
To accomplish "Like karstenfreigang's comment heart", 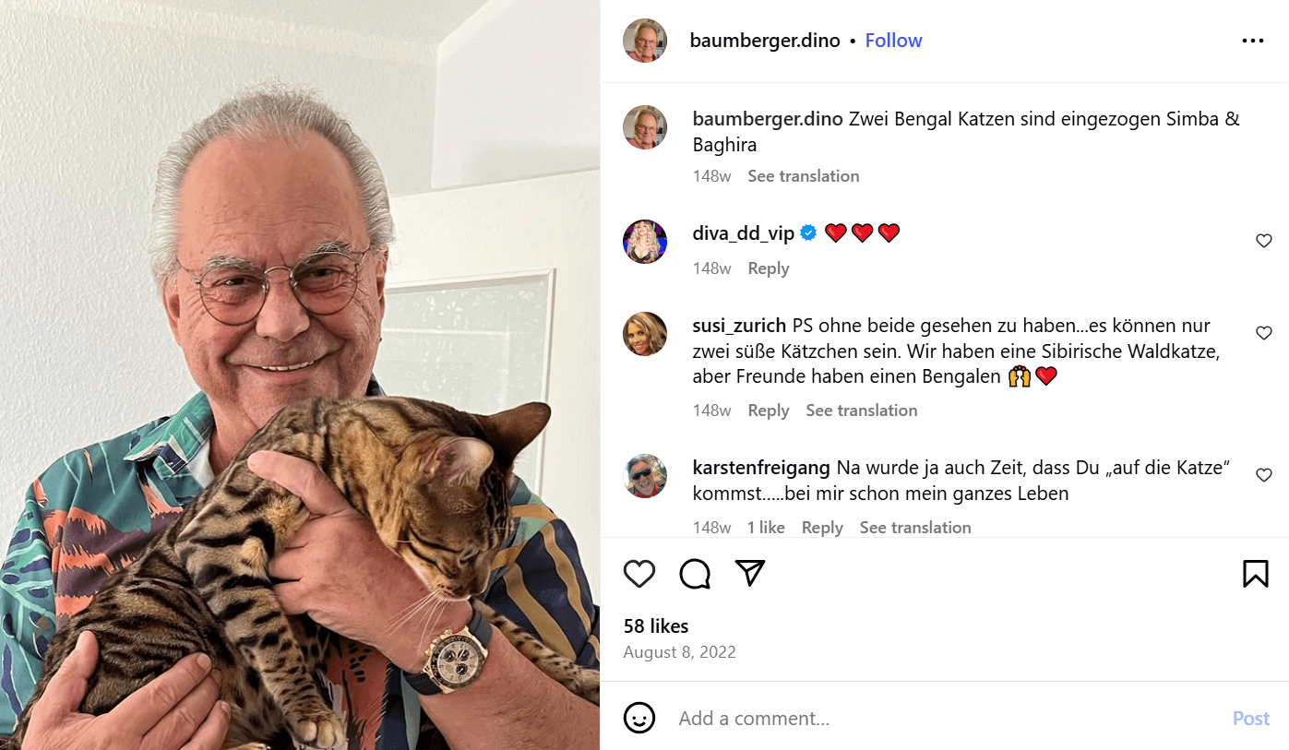I will coord(1264,475).
